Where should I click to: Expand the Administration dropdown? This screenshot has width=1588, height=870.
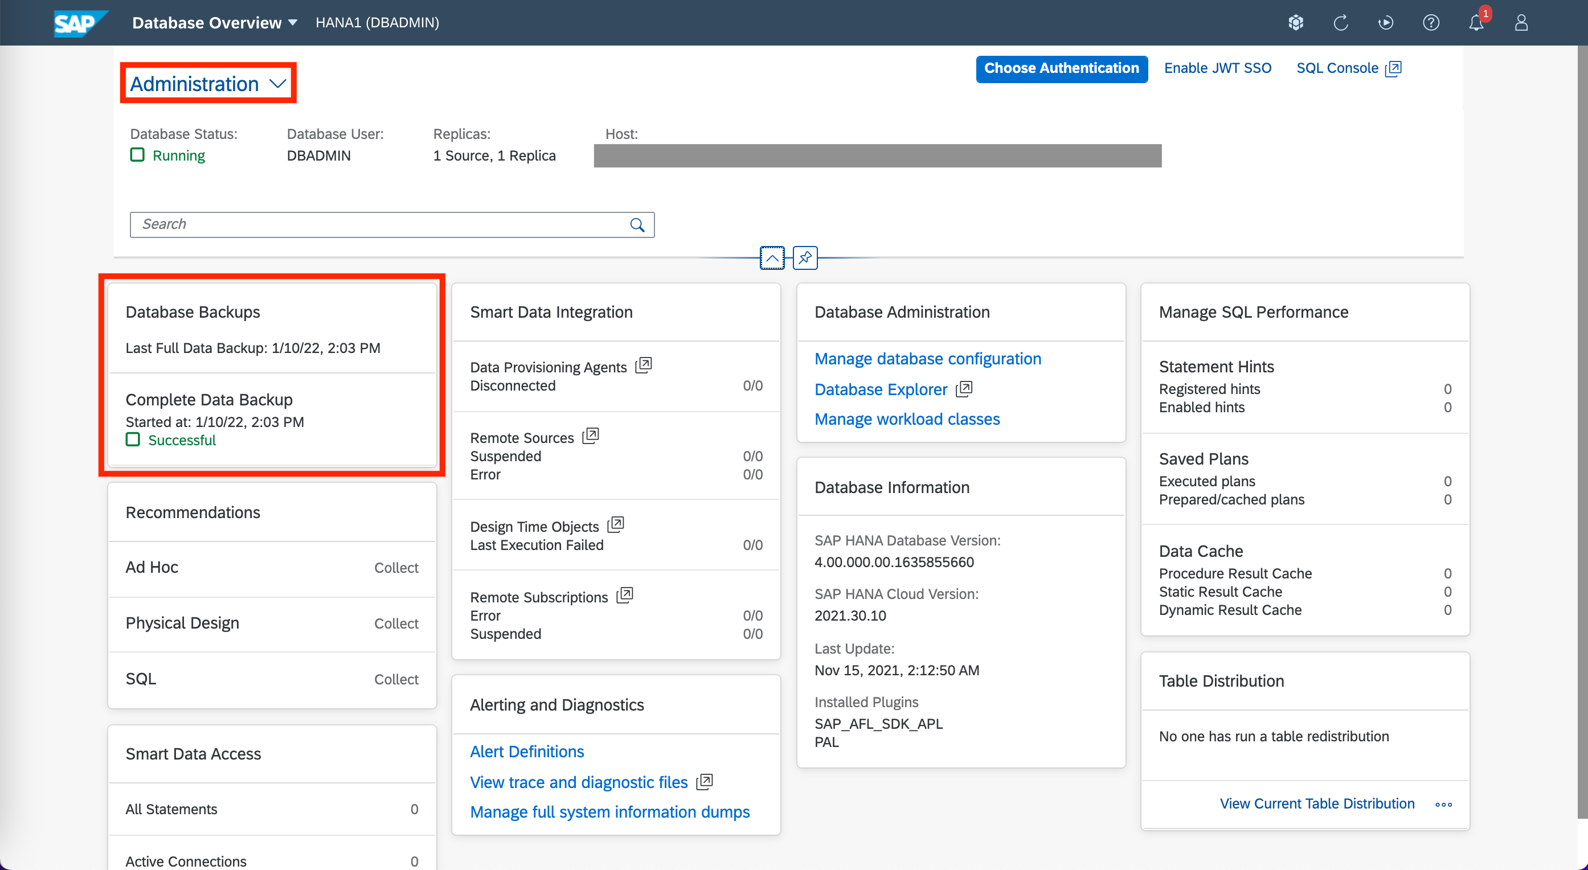click(208, 84)
